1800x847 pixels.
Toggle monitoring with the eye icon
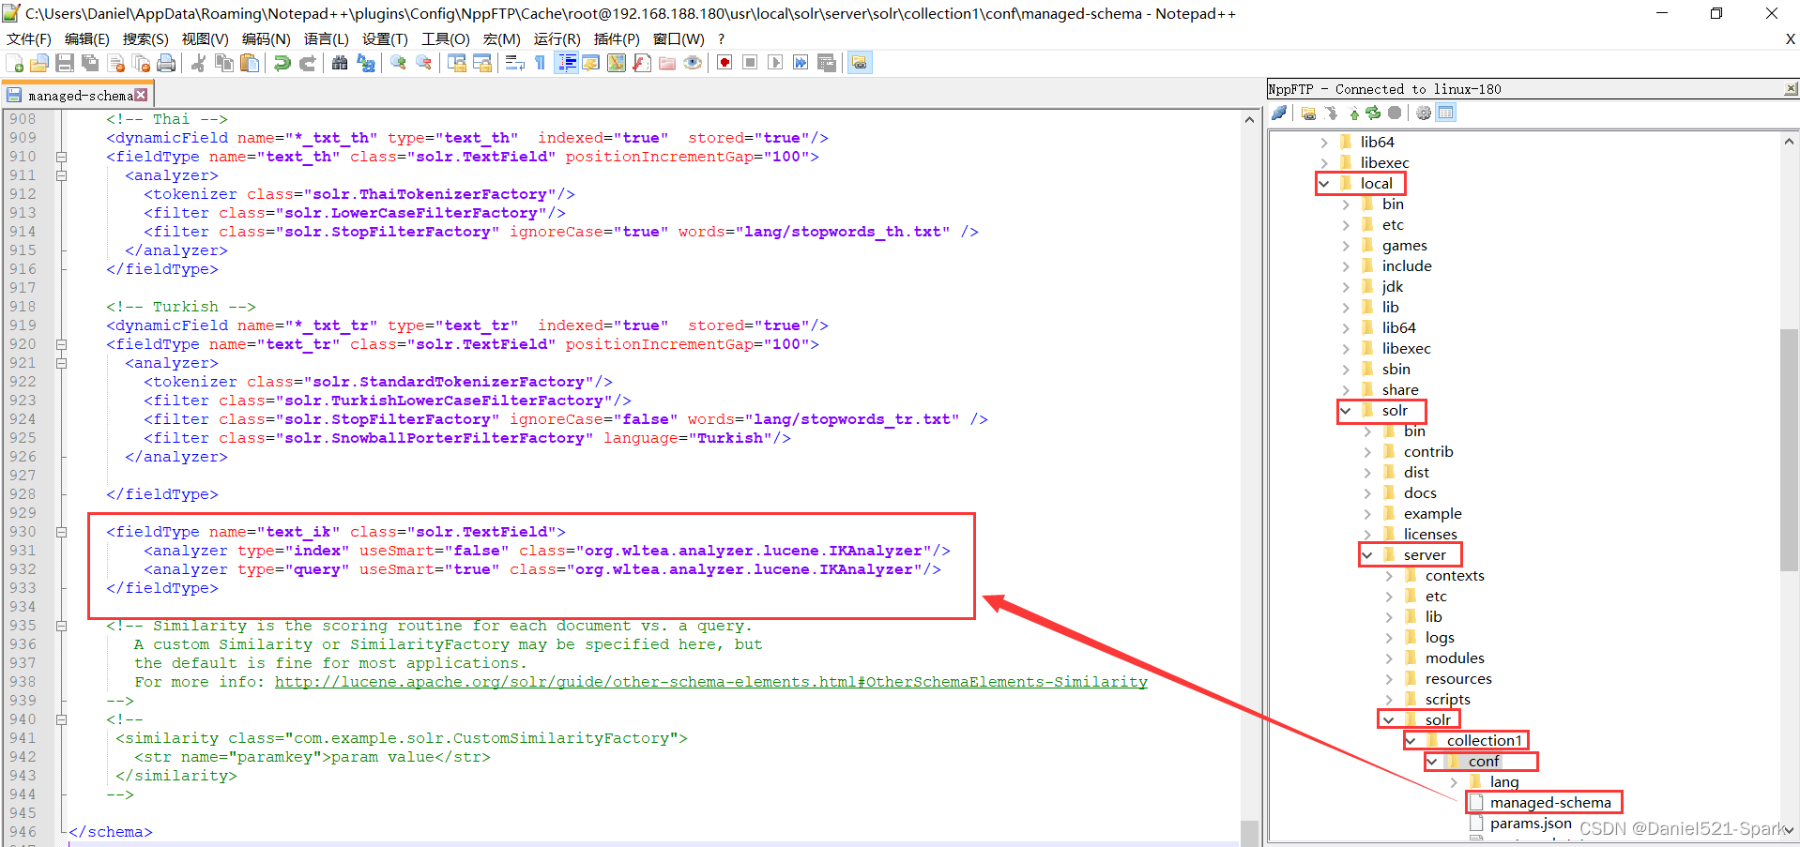coord(693,63)
